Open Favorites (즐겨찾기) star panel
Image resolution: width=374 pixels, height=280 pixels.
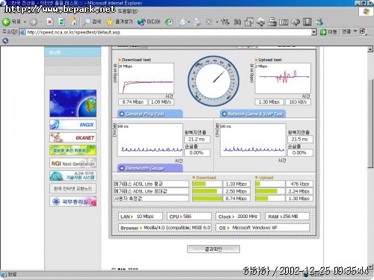120,22
